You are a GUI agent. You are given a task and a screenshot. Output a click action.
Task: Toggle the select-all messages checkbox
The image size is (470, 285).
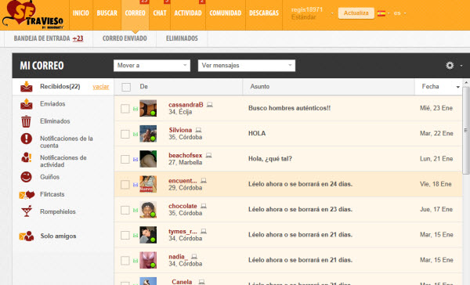[x=126, y=87]
